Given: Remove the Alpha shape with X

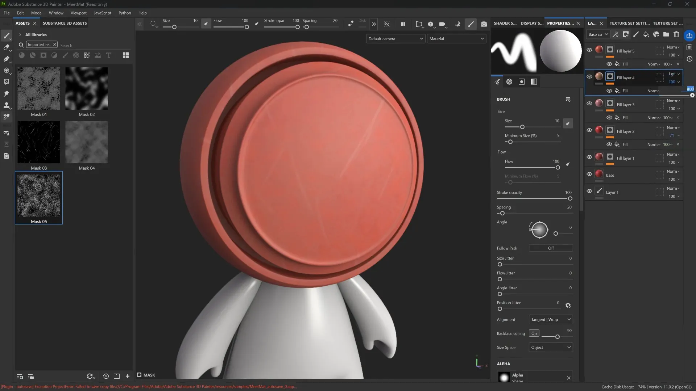Looking at the screenshot, I should [x=568, y=378].
